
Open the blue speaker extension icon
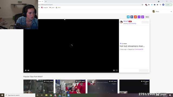(x=152, y=5)
